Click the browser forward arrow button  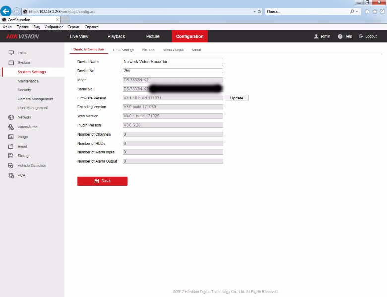[x=16, y=11]
